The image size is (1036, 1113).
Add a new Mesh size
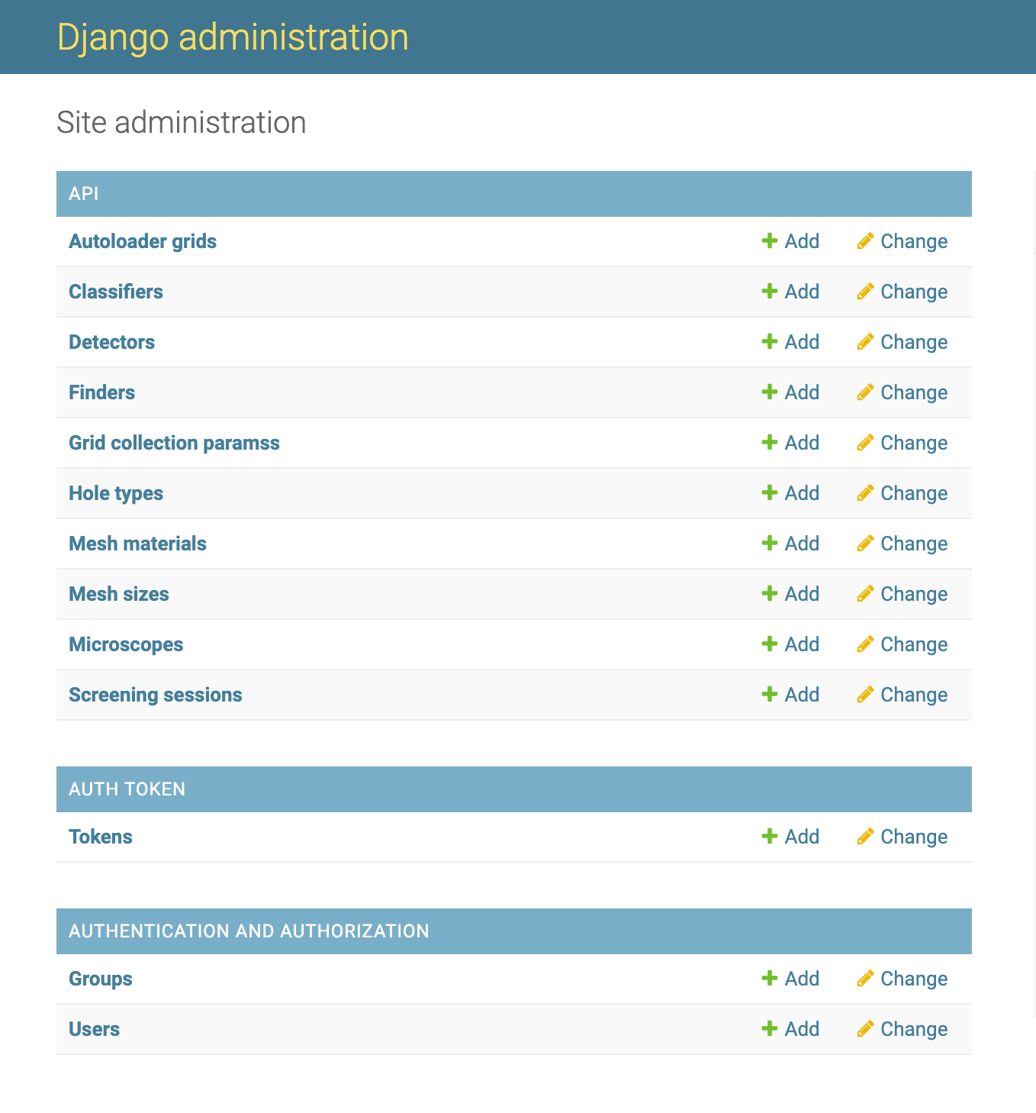pyautogui.click(x=790, y=594)
